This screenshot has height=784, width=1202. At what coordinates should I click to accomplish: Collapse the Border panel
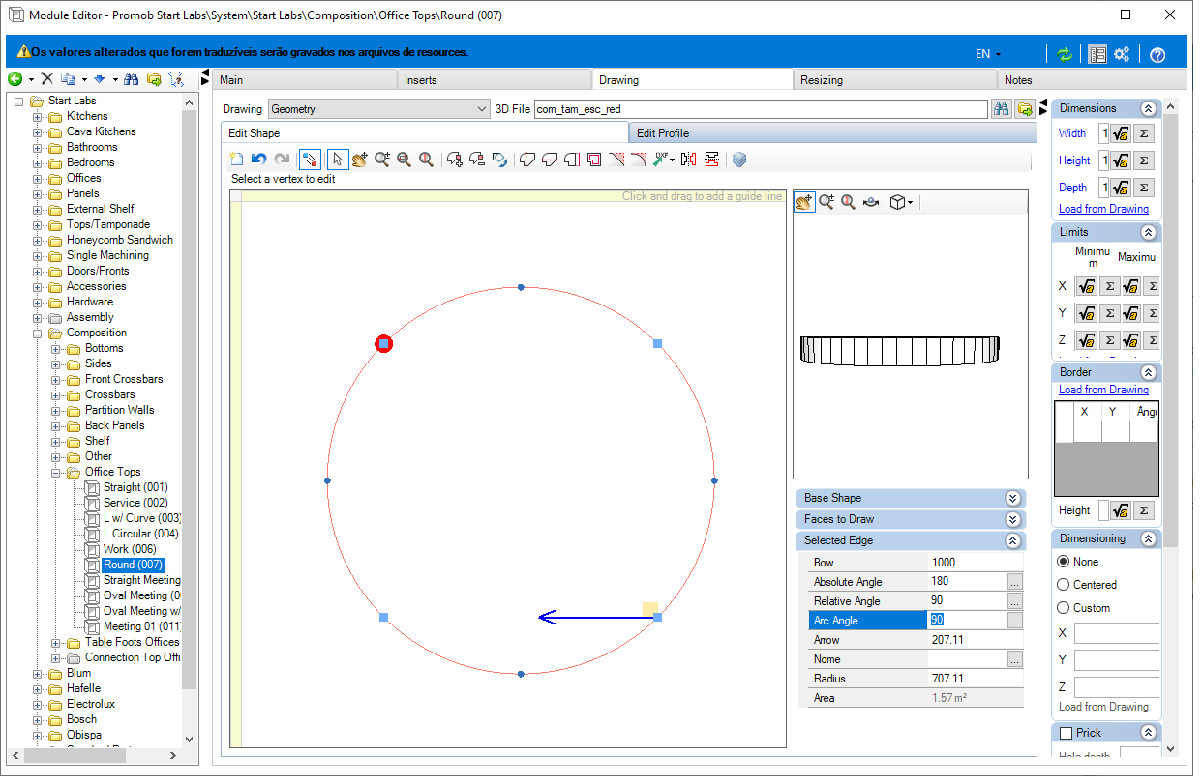click(1148, 372)
